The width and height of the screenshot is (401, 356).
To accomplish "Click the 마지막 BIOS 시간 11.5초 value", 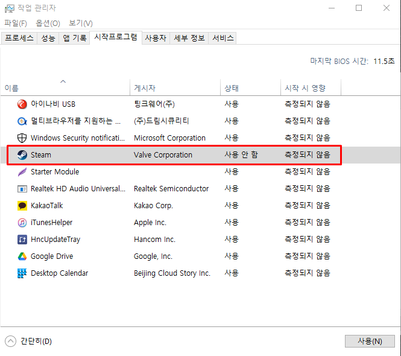I will coord(384,62).
